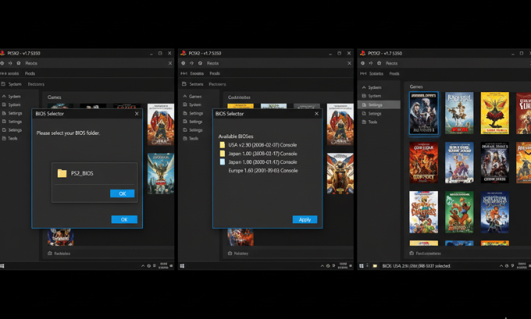The width and height of the screenshot is (531, 319).
Task: Open the Windows Start button in rightmost window
Action: pyautogui.click(x=362, y=266)
